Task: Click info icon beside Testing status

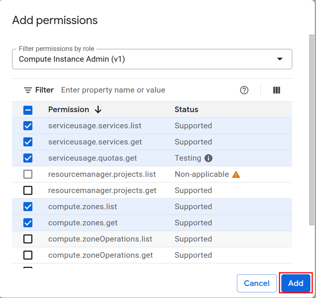Action: click(208, 158)
